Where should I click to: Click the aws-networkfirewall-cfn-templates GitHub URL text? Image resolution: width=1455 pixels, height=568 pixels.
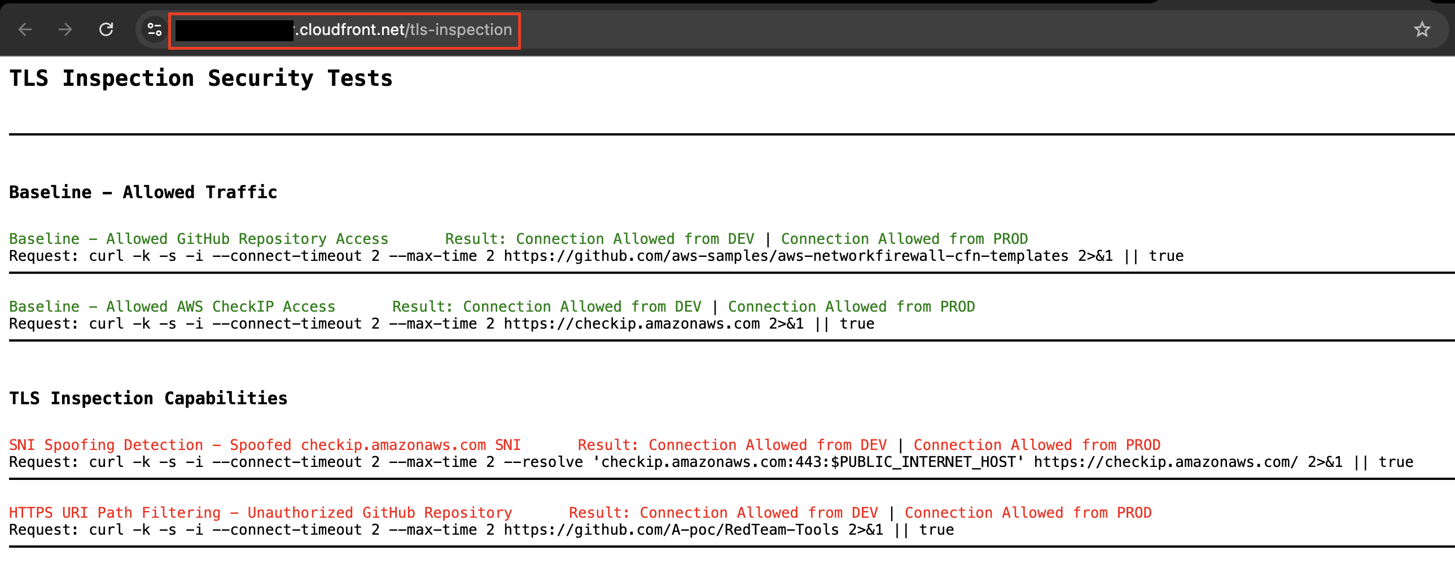pyautogui.click(x=786, y=256)
